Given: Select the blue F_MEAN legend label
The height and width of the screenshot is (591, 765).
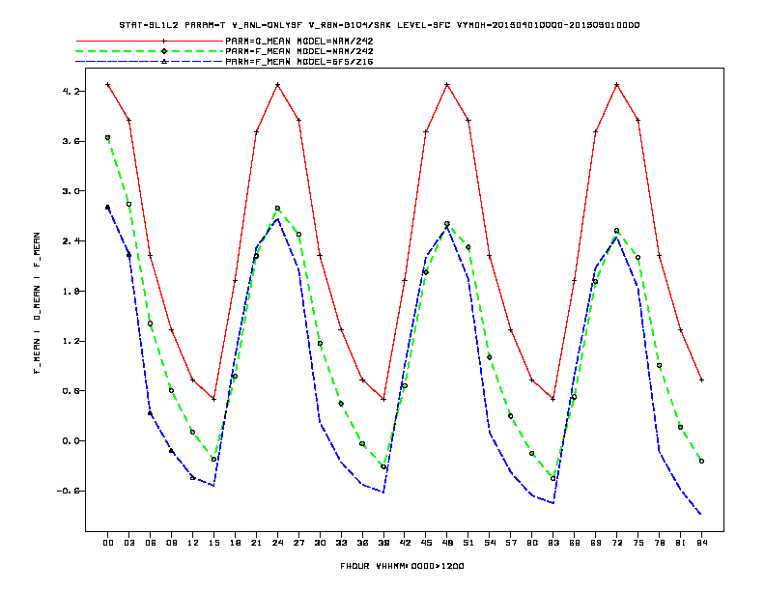Looking at the screenshot, I should click(x=299, y=62).
